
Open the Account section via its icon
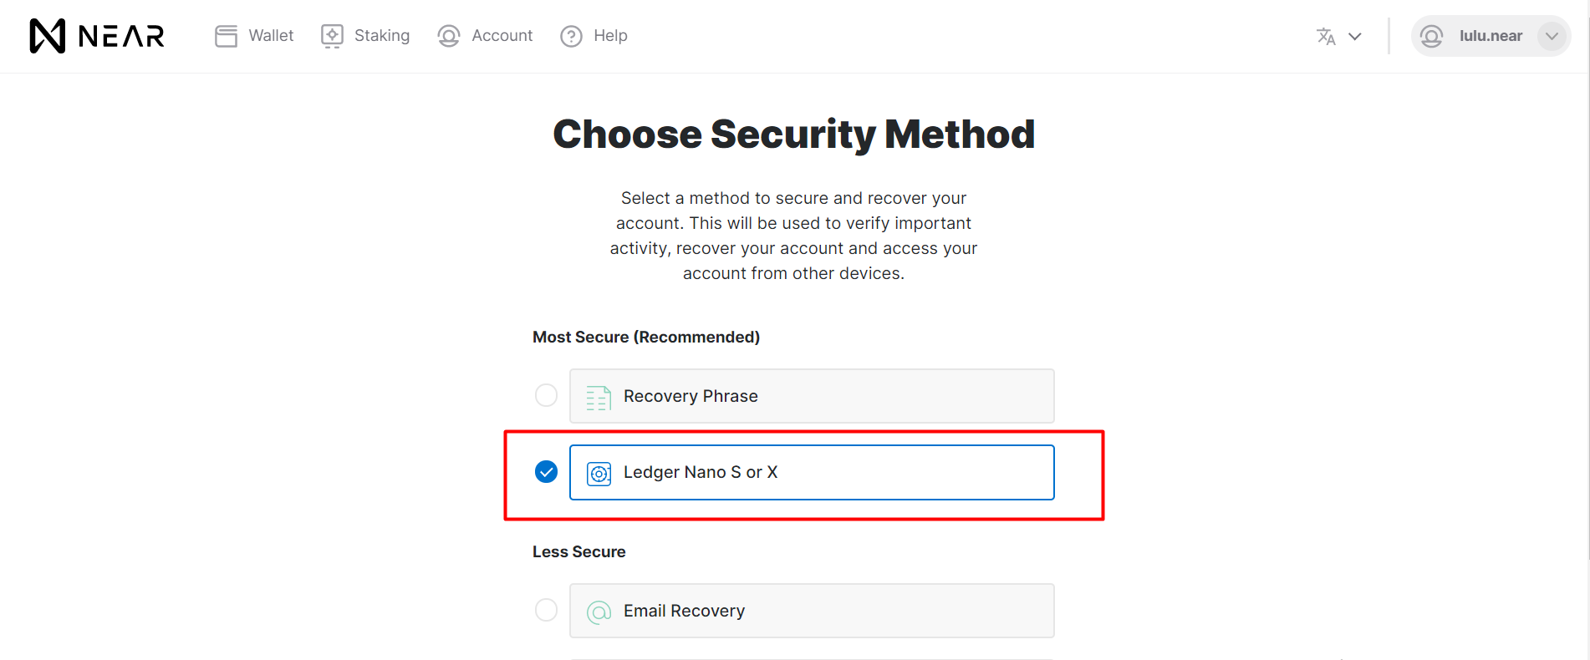click(448, 35)
